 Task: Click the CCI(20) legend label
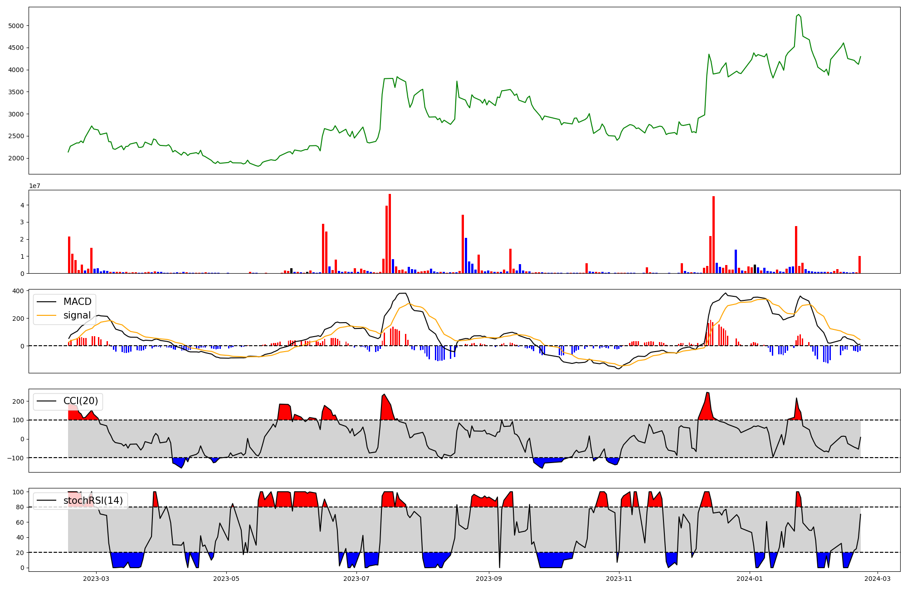[x=81, y=401]
